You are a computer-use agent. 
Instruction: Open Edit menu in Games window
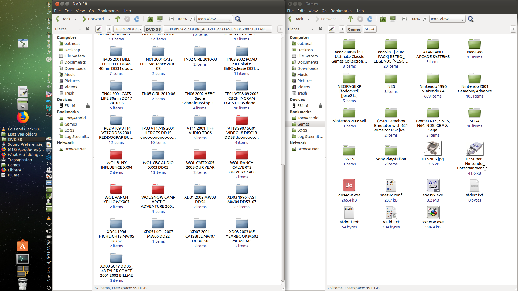pos(301,11)
